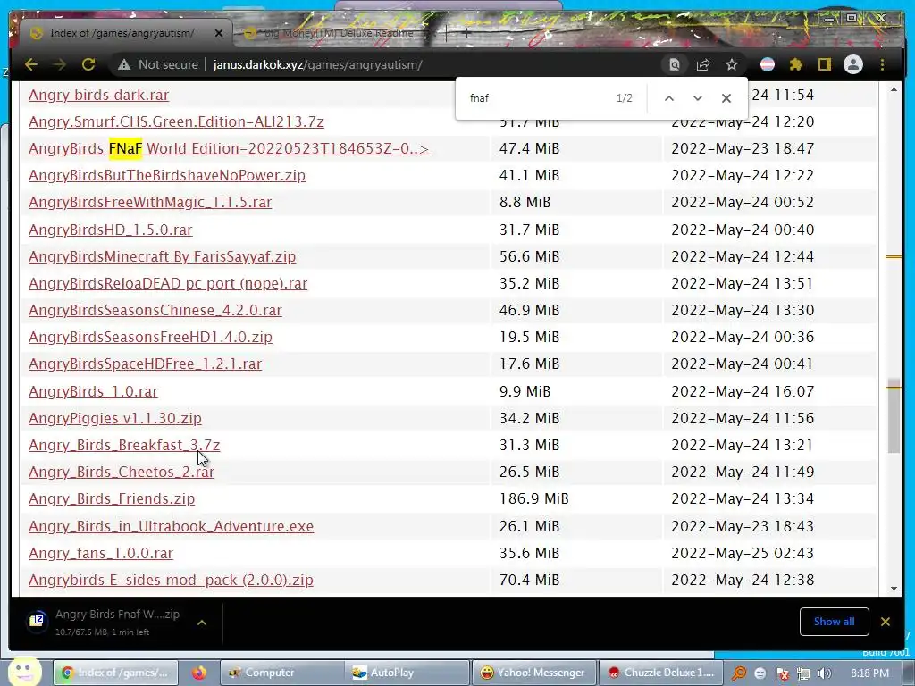Switch to the Big Money Deluxe Readme tab
The height and width of the screenshot is (686, 915).
[339, 33]
